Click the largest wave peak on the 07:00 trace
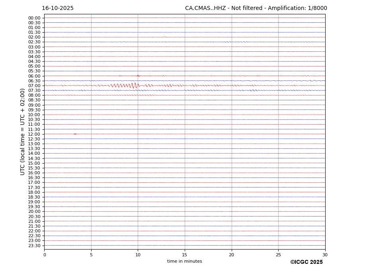 pos(135,85)
